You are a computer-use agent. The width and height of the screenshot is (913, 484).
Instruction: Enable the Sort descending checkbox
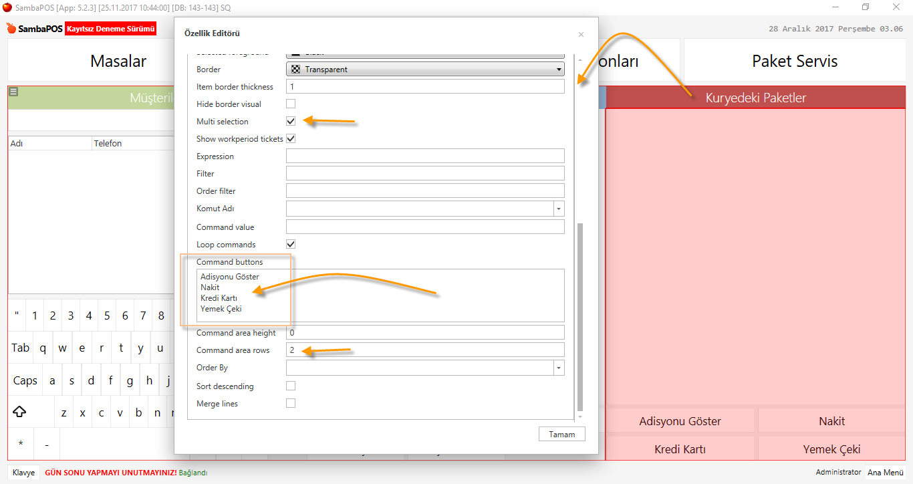click(x=291, y=386)
